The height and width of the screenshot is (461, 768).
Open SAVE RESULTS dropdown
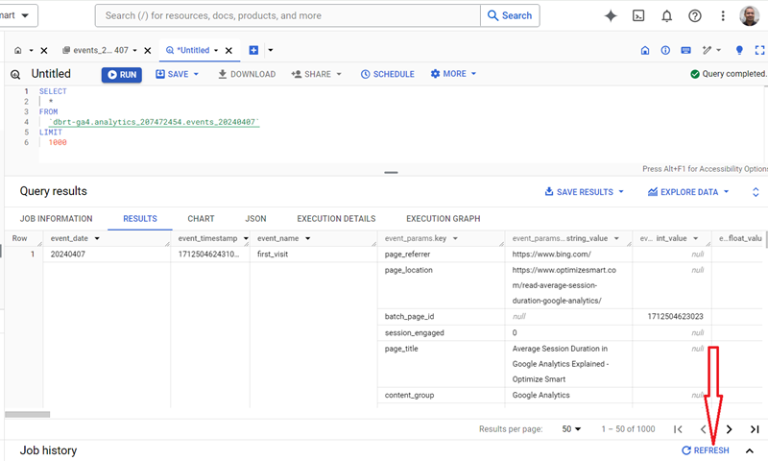pos(584,191)
